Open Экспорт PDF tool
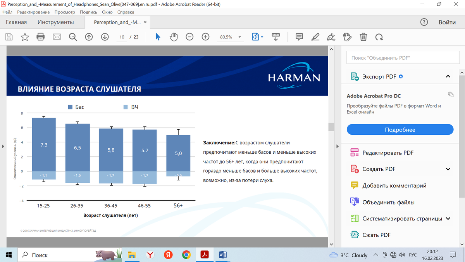The height and width of the screenshot is (262, 465). (x=379, y=76)
